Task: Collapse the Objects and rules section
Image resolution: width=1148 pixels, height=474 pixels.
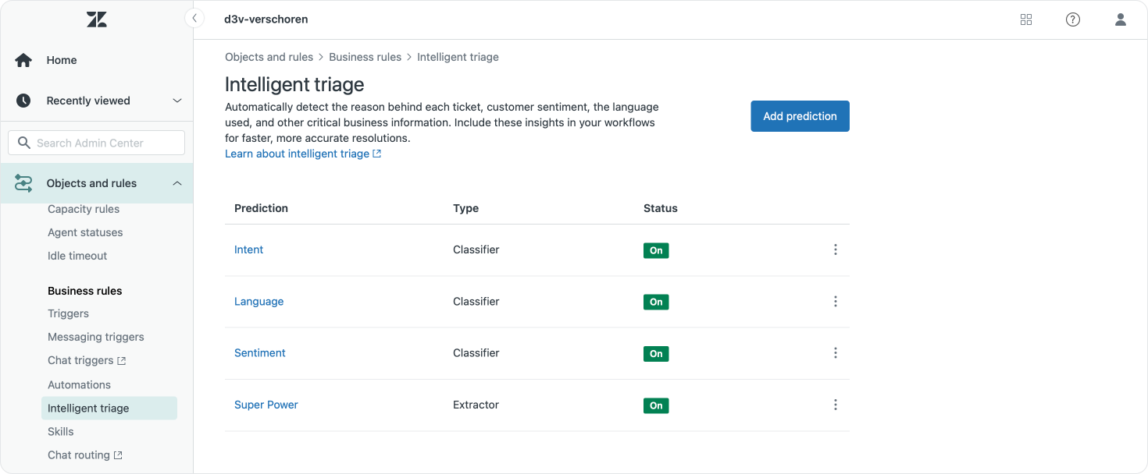Action: (177, 183)
